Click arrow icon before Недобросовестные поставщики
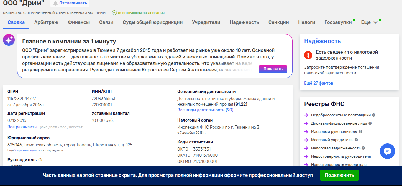The height and width of the screenshot is (186, 402). 306,115
